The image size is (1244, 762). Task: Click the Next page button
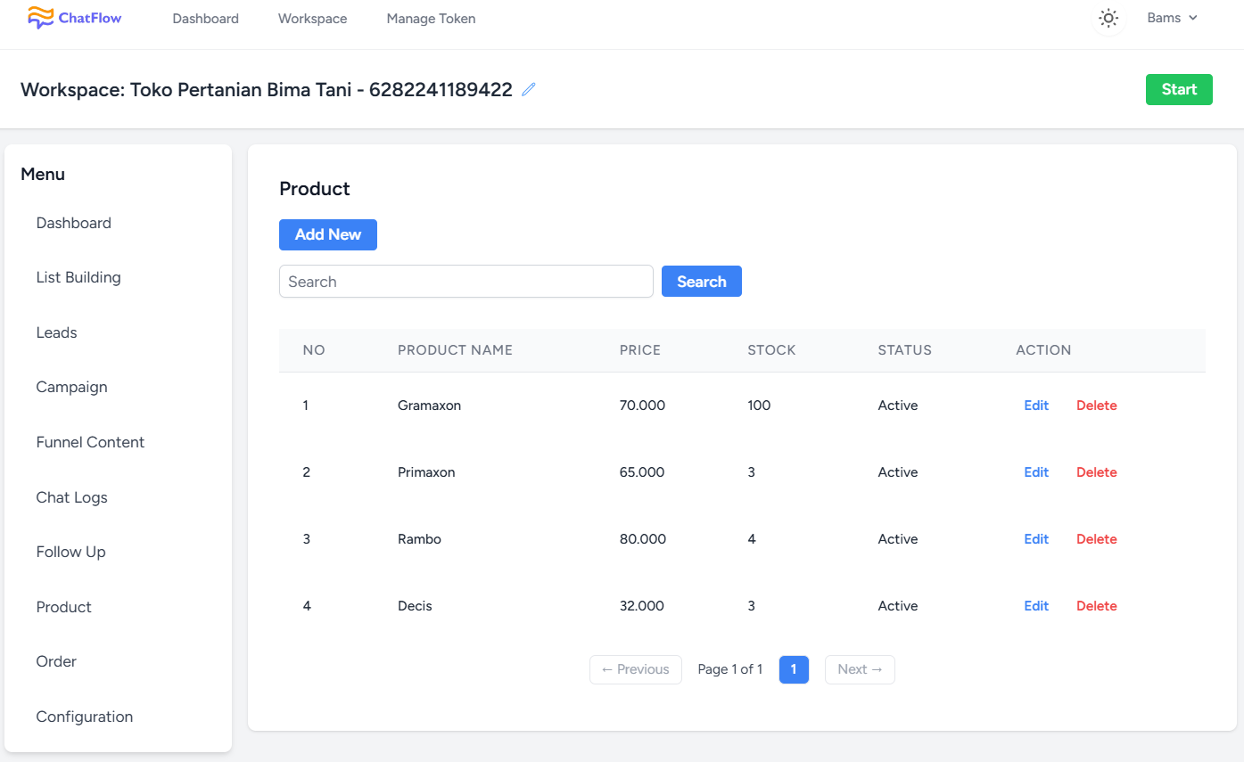point(861,669)
